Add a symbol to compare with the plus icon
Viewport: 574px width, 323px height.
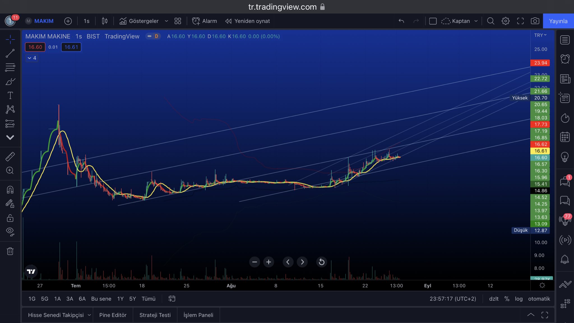click(x=68, y=21)
